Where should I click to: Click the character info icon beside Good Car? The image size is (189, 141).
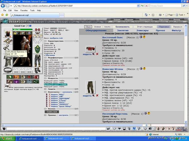[30, 26]
